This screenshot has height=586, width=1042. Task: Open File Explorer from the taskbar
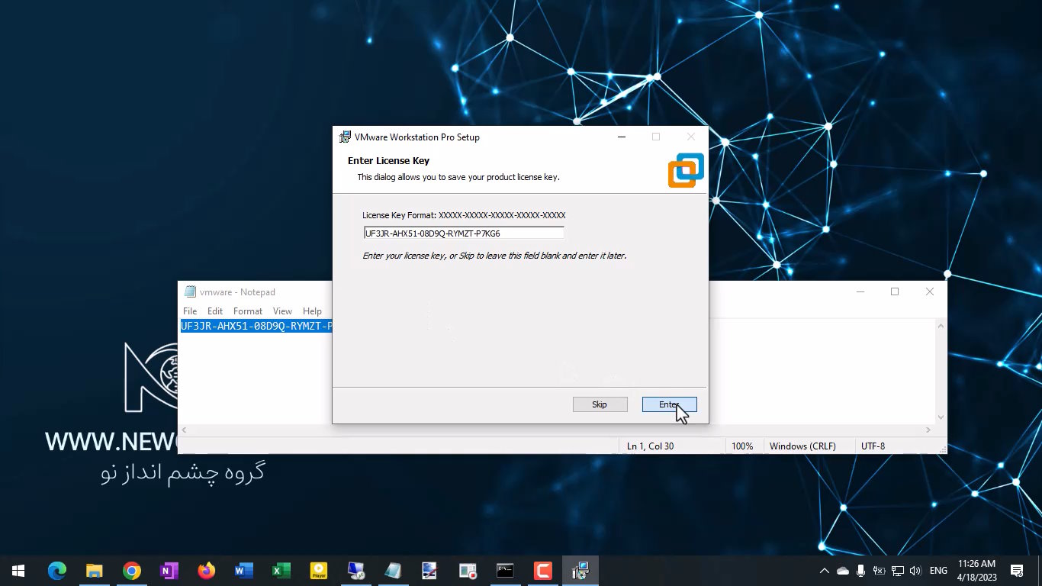(x=95, y=571)
